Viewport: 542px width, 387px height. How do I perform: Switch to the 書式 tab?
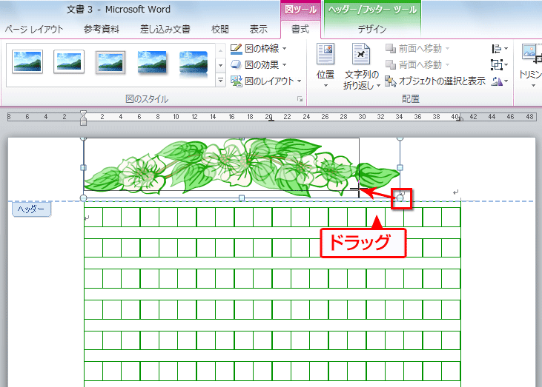pos(300,30)
